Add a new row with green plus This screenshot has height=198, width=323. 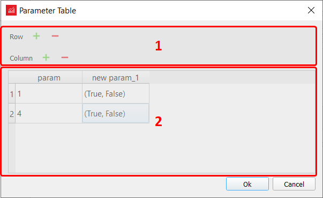36,36
